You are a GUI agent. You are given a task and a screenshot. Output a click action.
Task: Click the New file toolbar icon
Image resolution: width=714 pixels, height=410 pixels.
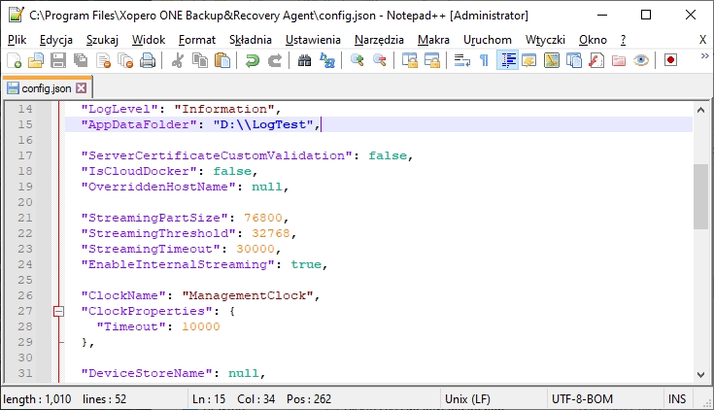[14, 60]
